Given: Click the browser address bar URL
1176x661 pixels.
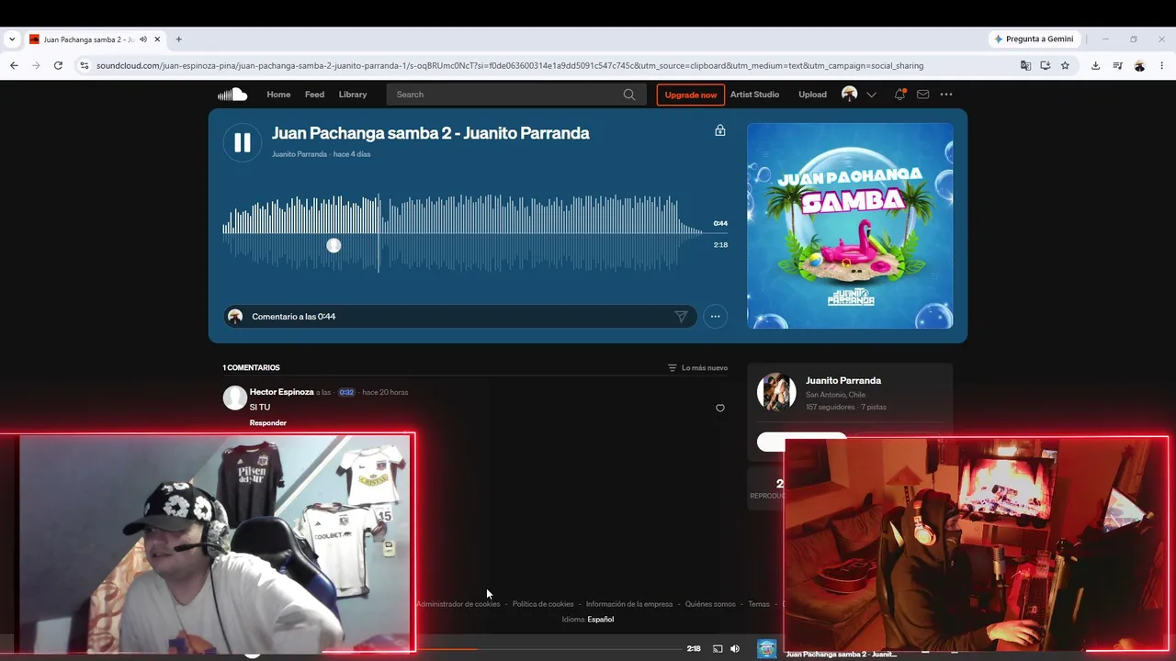Looking at the screenshot, I should 510,65.
